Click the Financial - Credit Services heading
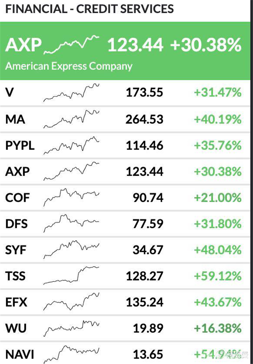253x364 pixels. (89, 9)
